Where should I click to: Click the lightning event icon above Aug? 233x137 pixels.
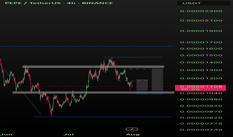[x=132, y=129]
